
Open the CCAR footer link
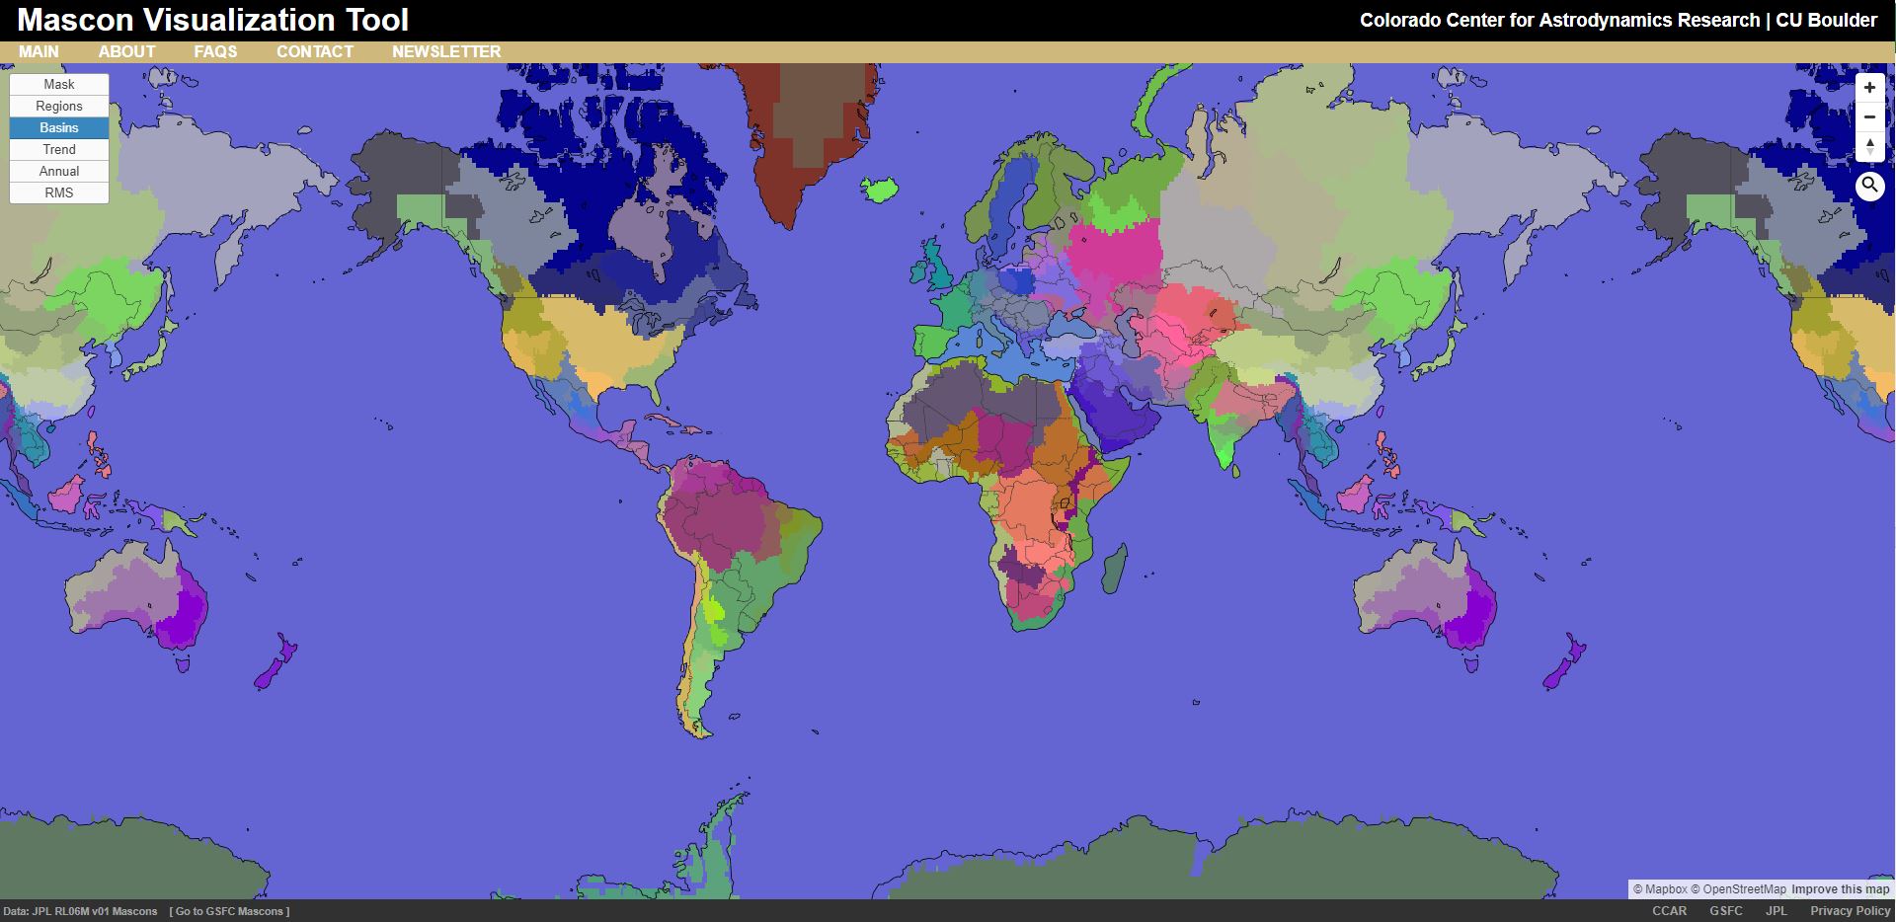point(1670,911)
